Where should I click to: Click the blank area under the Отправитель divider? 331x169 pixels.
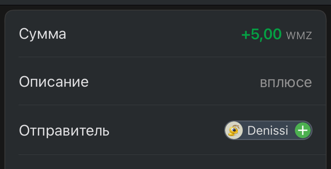(165, 162)
